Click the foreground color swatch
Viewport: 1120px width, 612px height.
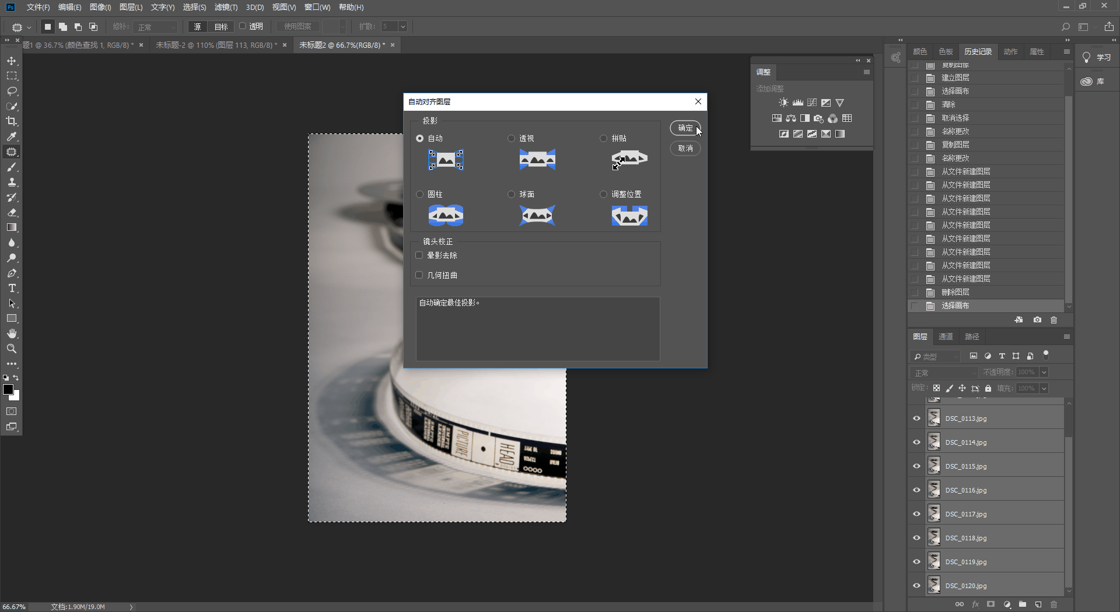point(8,389)
